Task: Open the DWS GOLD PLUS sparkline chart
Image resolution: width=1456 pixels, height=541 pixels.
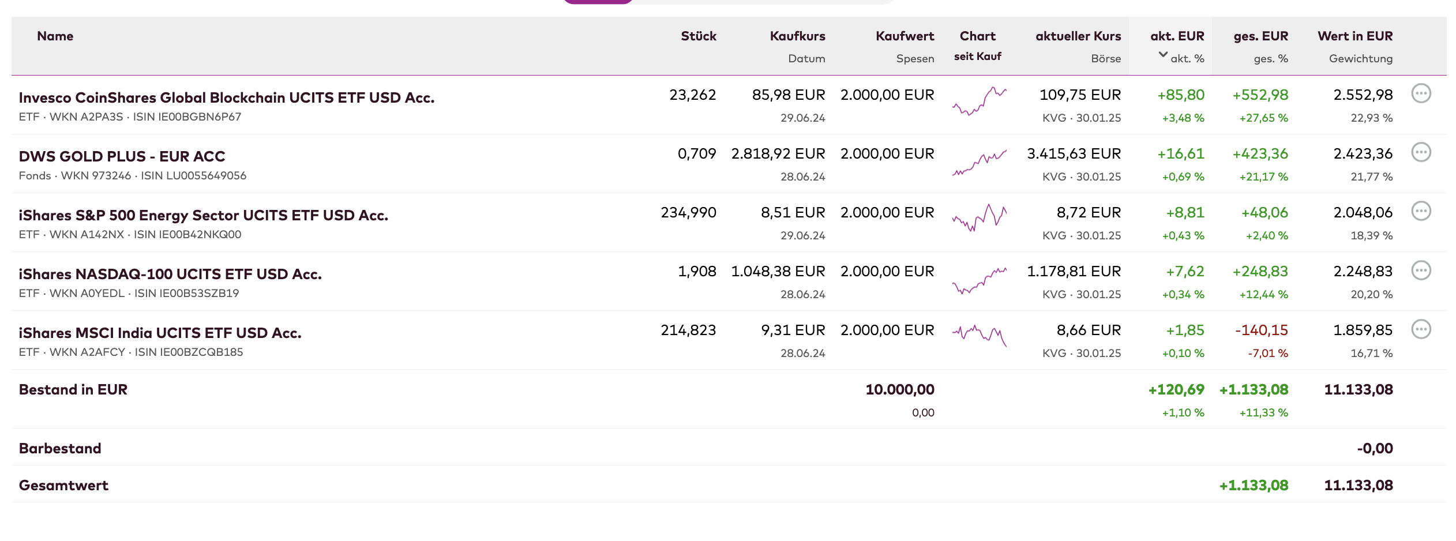Action: coord(979,163)
